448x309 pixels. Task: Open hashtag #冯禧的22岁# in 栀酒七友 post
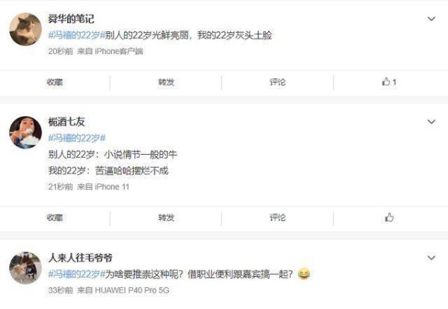pyautogui.click(x=77, y=138)
